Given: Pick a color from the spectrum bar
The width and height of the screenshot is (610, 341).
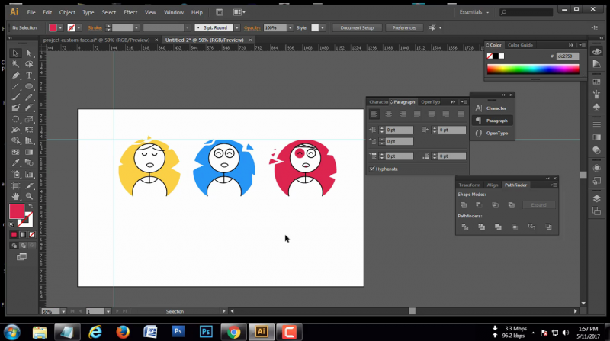Looking at the screenshot, I should (532, 69).
